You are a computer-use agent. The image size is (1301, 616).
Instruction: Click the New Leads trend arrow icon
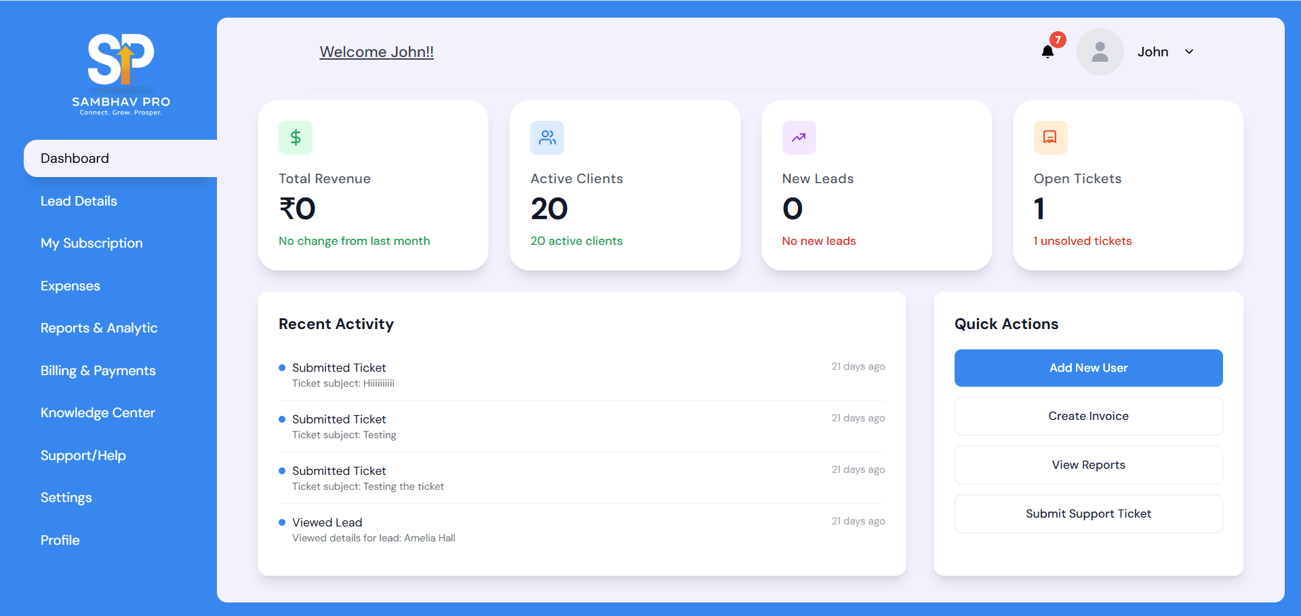pos(799,137)
